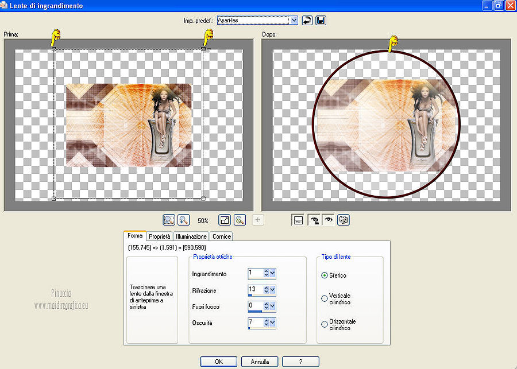
Task: Open the Imp. predef. presets dropdown
Action: point(294,20)
